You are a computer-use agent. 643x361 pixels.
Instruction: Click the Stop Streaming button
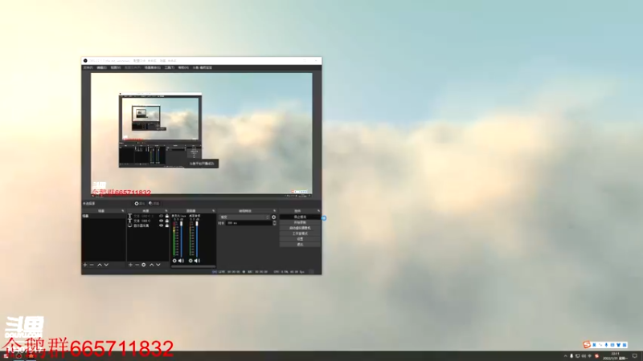(300, 217)
